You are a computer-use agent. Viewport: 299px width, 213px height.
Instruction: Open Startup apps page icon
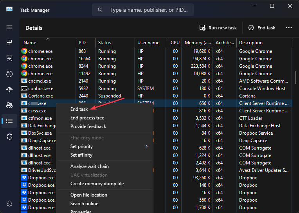9,89
